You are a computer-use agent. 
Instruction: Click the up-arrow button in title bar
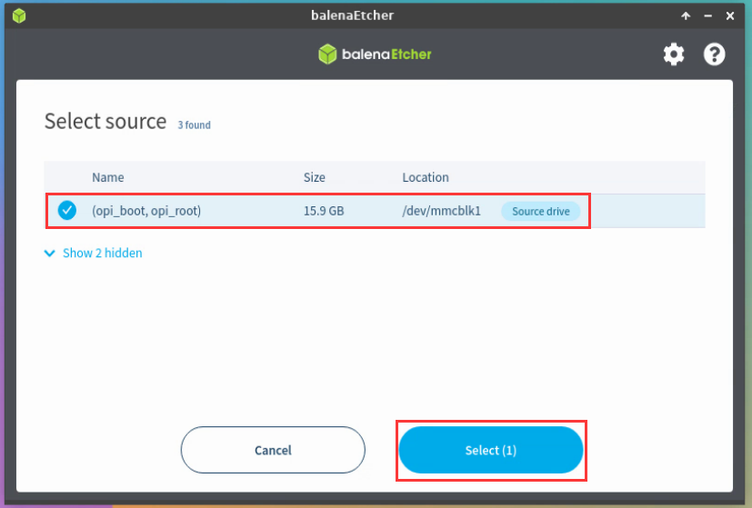pos(686,15)
